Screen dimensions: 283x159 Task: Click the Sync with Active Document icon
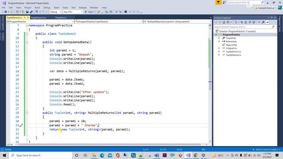pyautogui.click(x=242, y=23)
